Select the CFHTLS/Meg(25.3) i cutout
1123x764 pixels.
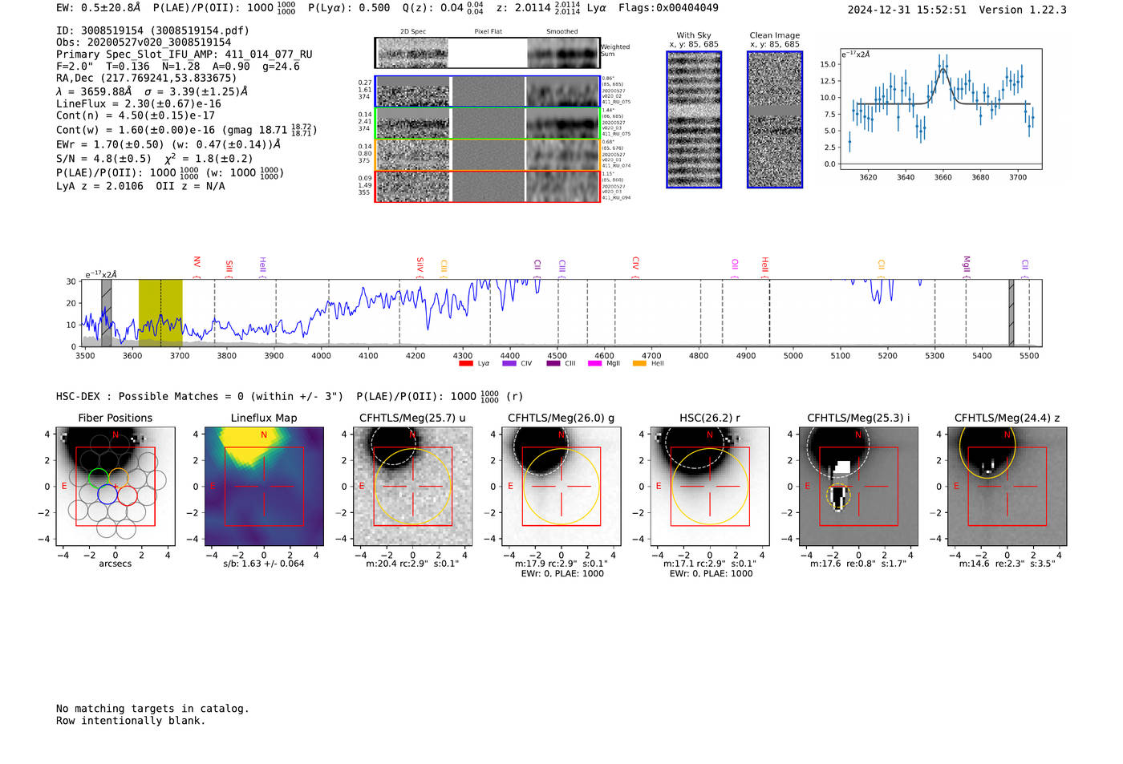[x=858, y=486]
